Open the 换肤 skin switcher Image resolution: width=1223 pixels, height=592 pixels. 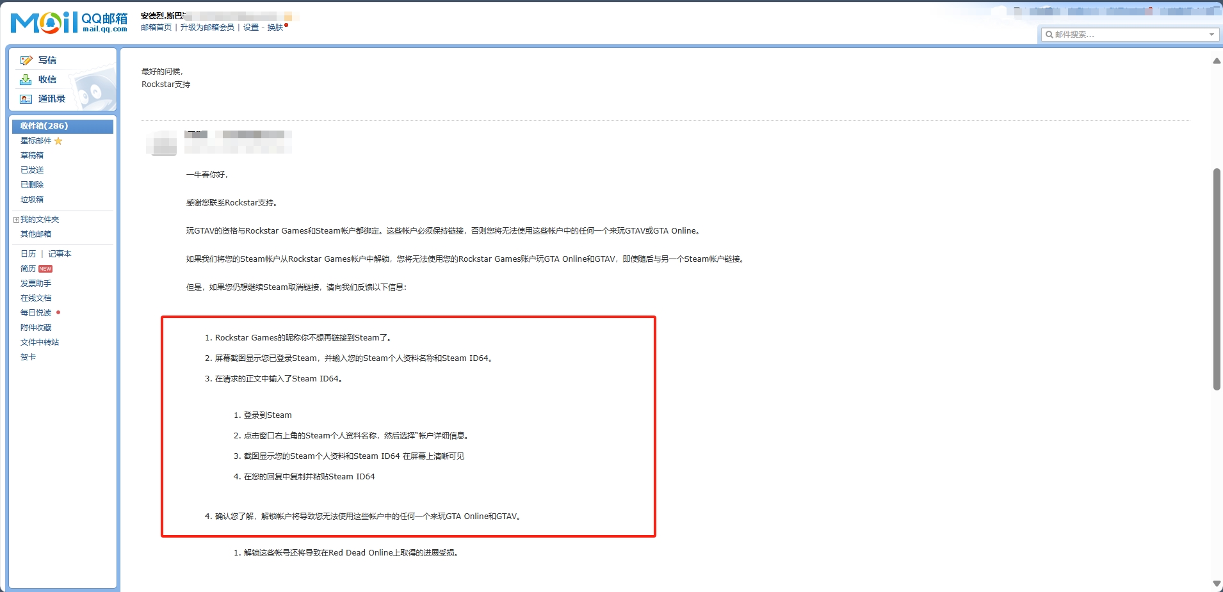[275, 28]
